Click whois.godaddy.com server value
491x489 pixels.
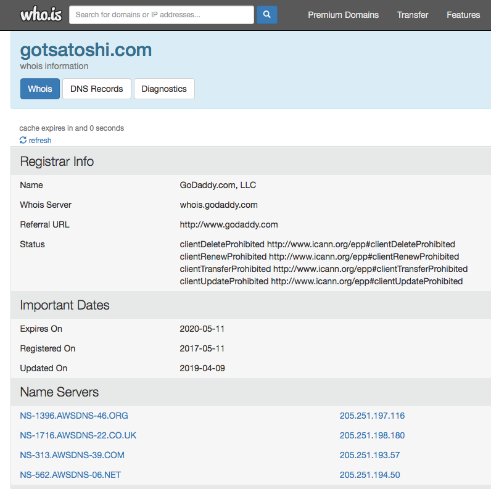pos(218,205)
